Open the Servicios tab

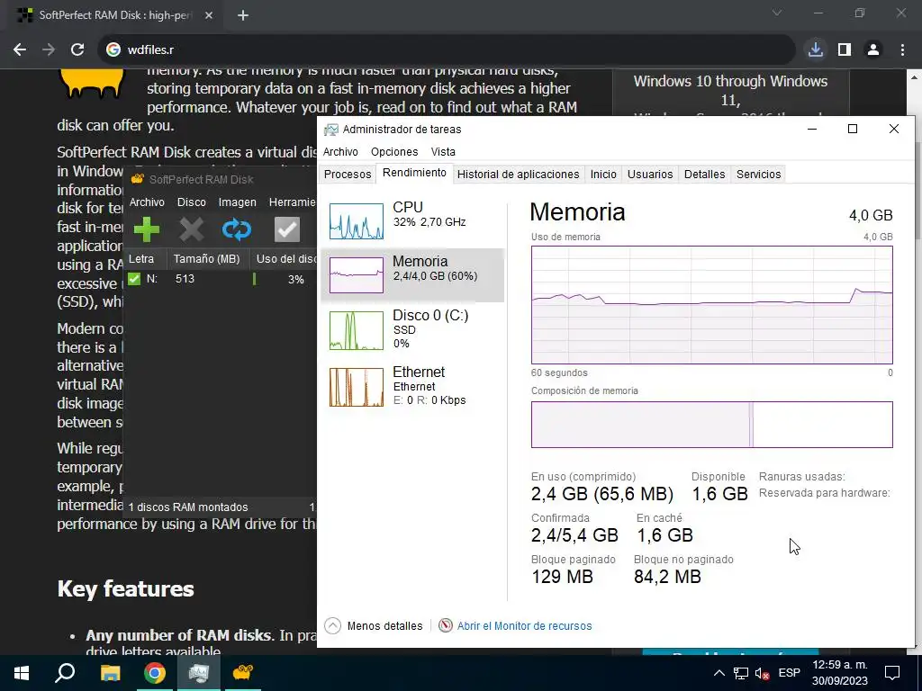pyautogui.click(x=758, y=174)
